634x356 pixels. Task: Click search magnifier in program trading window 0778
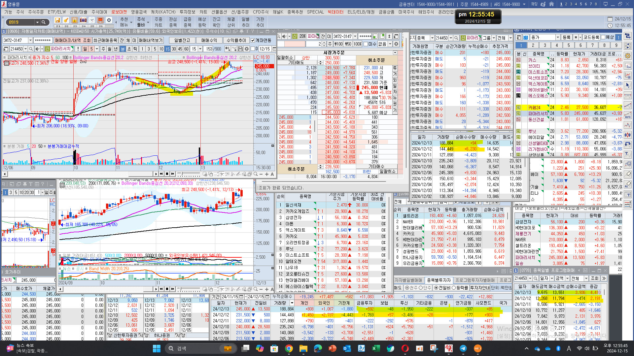pos(535,278)
